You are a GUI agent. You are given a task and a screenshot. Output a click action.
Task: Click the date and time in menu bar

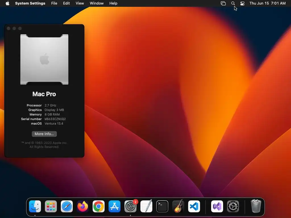(x=267, y=3)
